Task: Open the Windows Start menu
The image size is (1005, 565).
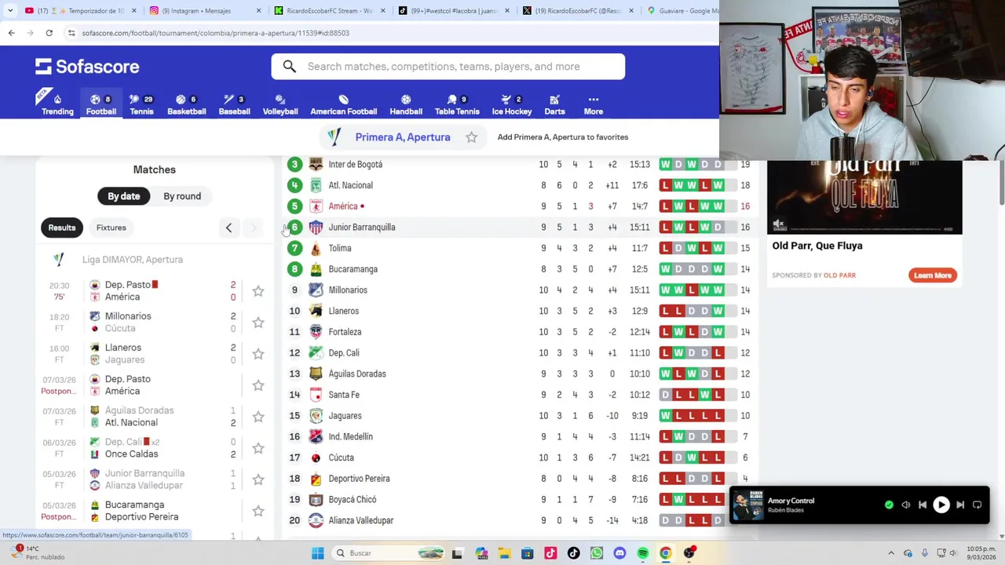Action: click(x=317, y=553)
